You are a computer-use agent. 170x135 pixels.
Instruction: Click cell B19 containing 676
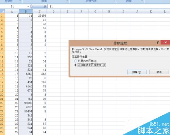[26, 91]
